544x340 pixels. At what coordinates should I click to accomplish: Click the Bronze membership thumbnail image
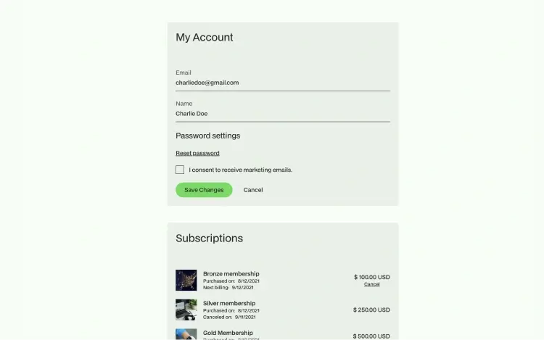click(186, 280)
